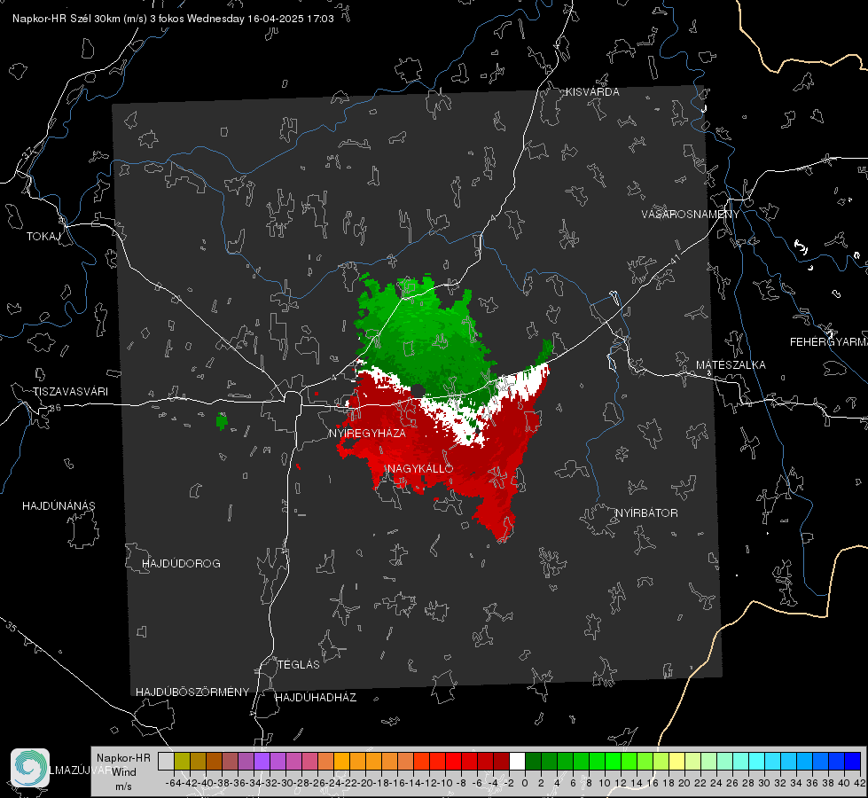Pick the white legend swatch between -2 and 0

pyautogui.click(x=517, y=762)
